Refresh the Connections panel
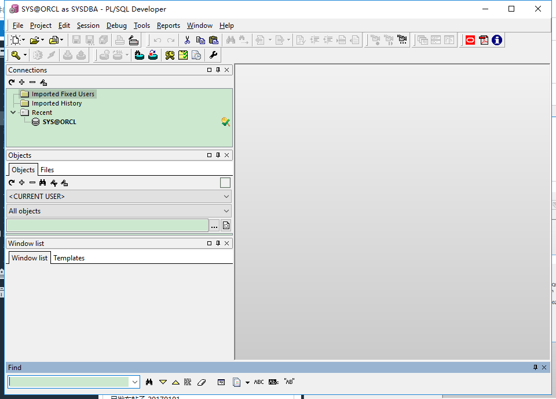Viewport: 556px width, 399px height. [12, 82]
